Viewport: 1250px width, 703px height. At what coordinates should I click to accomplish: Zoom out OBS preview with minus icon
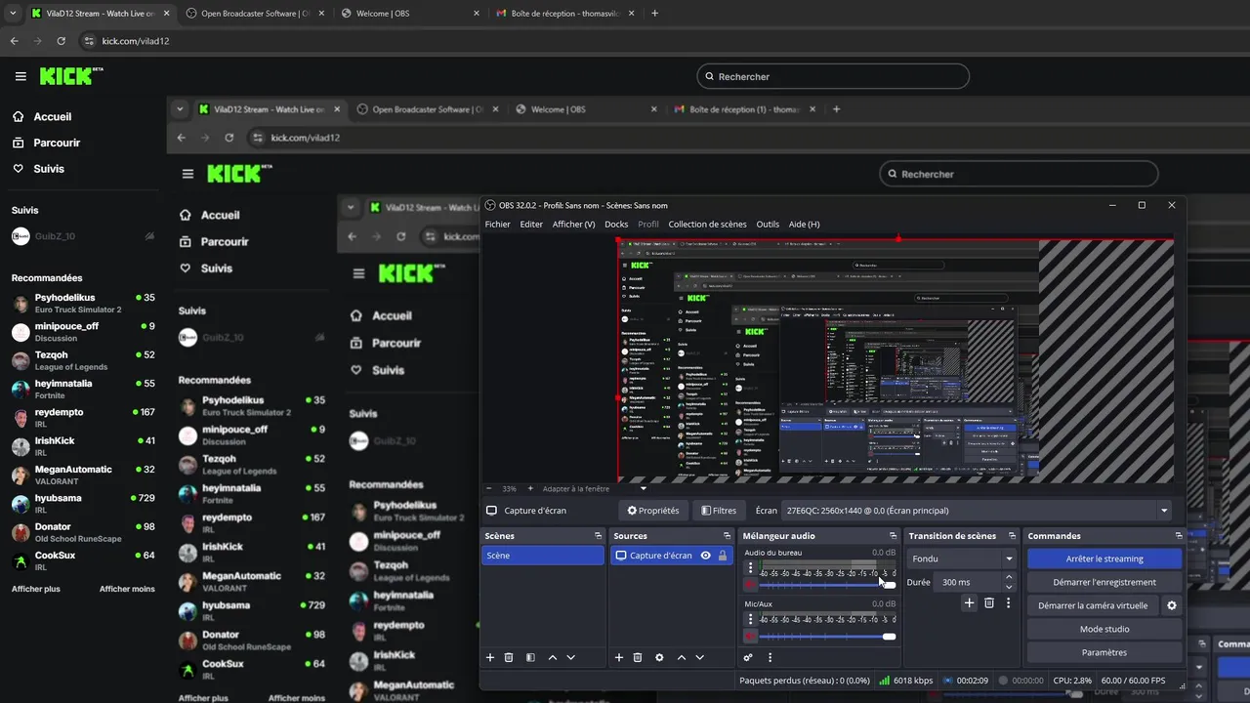coord(489,488)
